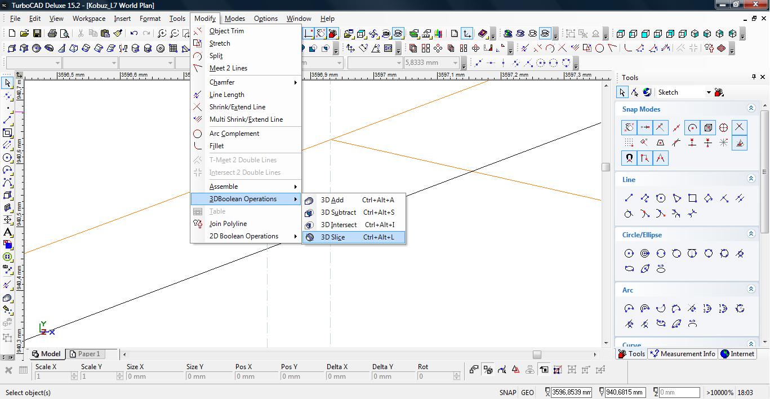Collapse the Circle/Ellipse palette section
The image size is (770, 399).
(x=751, y=234)
